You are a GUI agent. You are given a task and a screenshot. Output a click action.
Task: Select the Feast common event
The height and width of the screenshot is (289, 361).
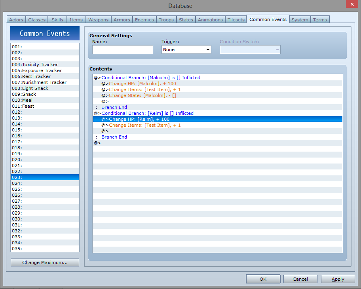pos(28,106)
